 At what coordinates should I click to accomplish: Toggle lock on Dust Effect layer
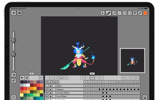(50, 96)
